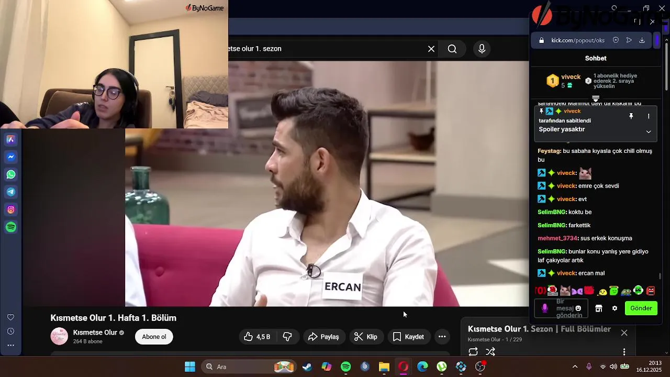Like the video with thumbs up

(257, 337)
